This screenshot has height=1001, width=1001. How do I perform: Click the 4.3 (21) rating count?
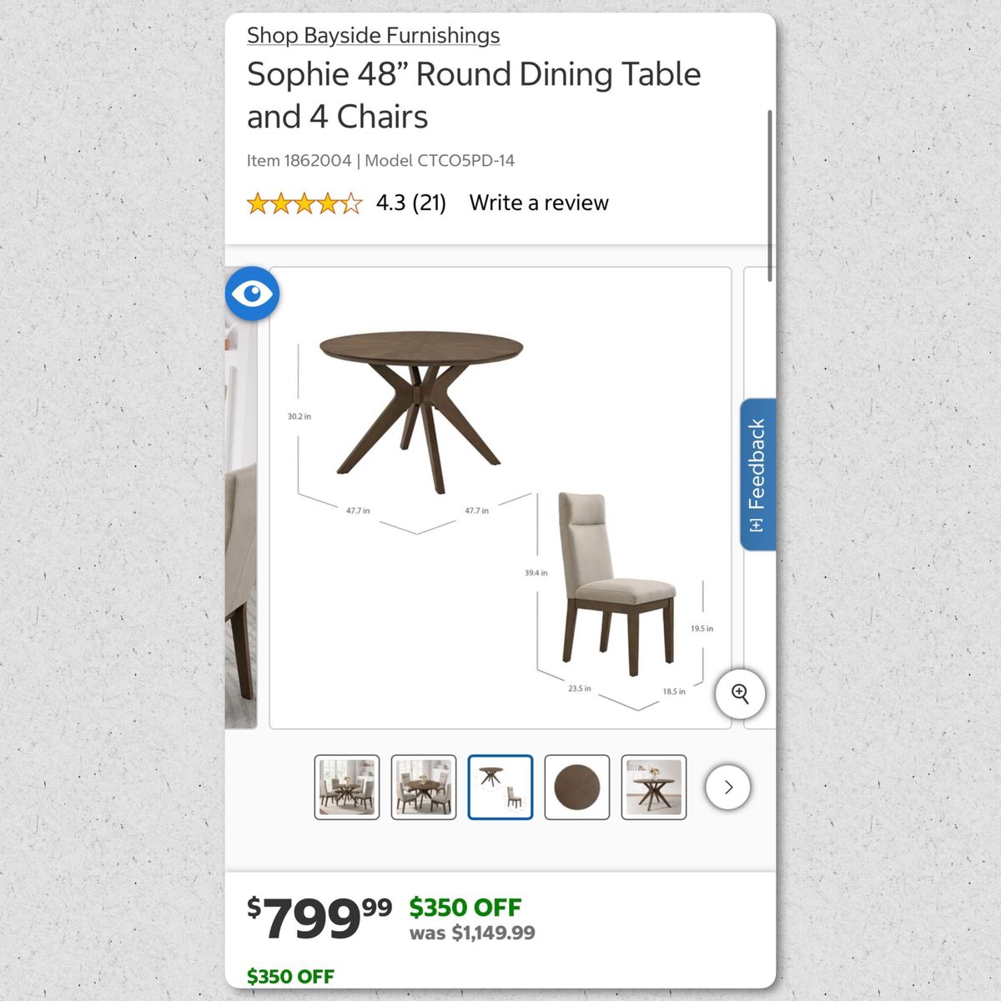(x=411, y=203)
